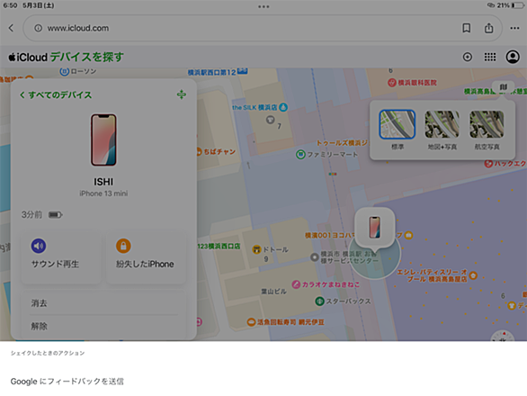The width and height of the screenshot is (527, 396).
Task: Open the account profile icon
Action: point(513,57)
